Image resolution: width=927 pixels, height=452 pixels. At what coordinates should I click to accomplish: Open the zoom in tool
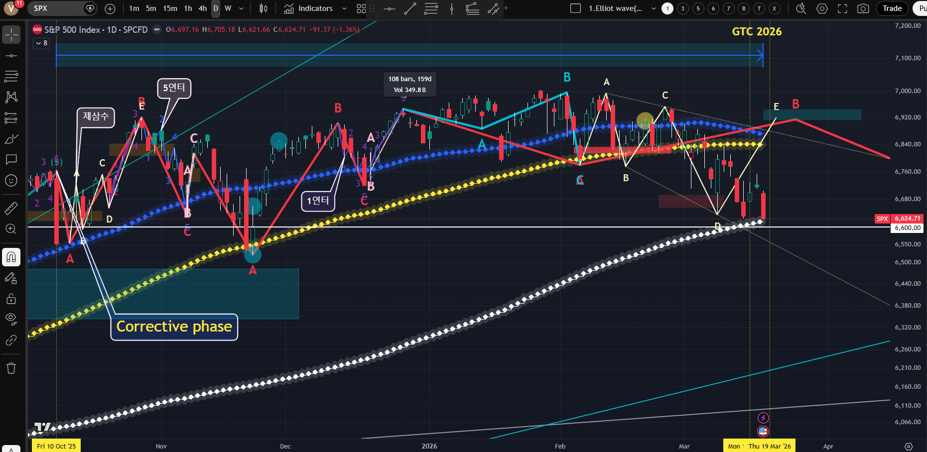click(11, 229)
